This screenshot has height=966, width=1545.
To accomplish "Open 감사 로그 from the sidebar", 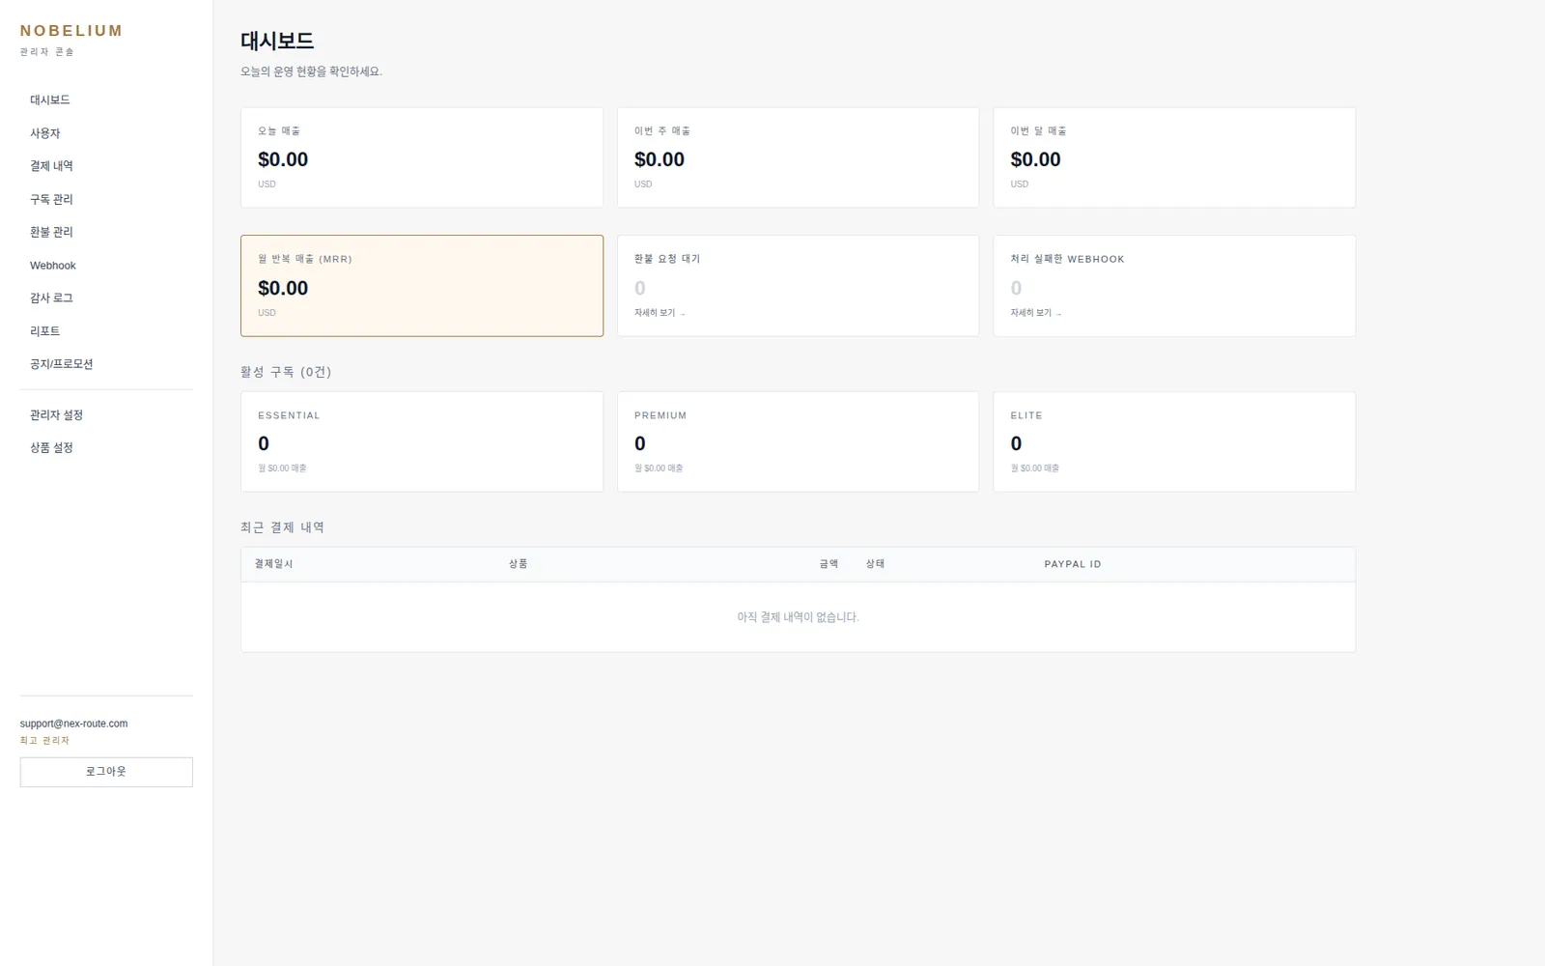I will (106, 298).
